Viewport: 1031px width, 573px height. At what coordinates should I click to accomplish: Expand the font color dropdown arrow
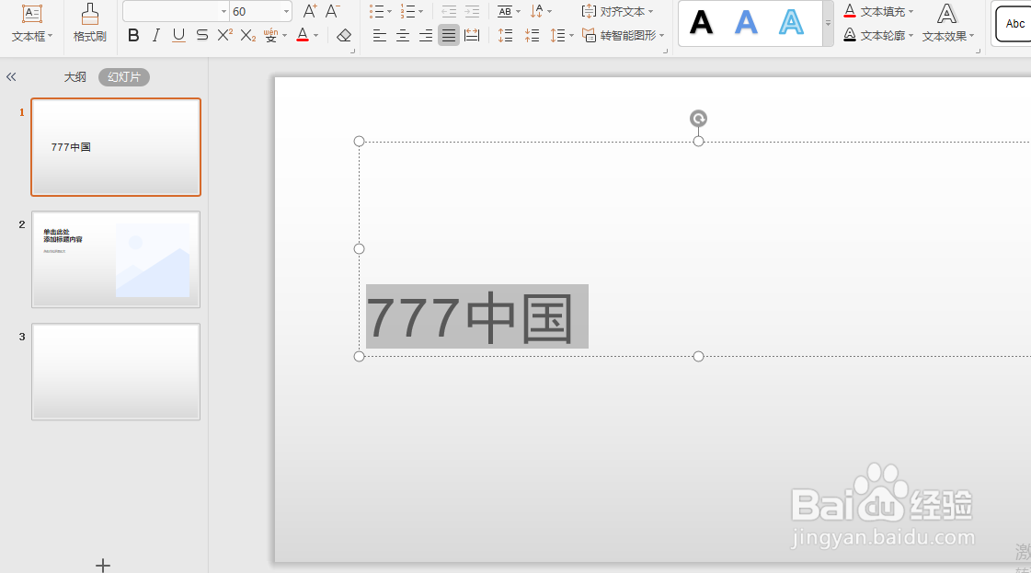tap(317, 35)
